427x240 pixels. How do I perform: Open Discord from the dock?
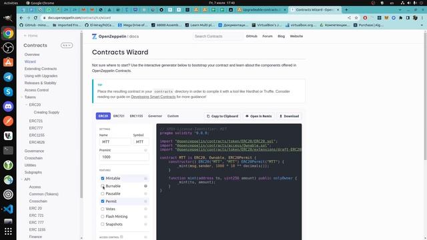pyautogui.click(x=8, y=107)
